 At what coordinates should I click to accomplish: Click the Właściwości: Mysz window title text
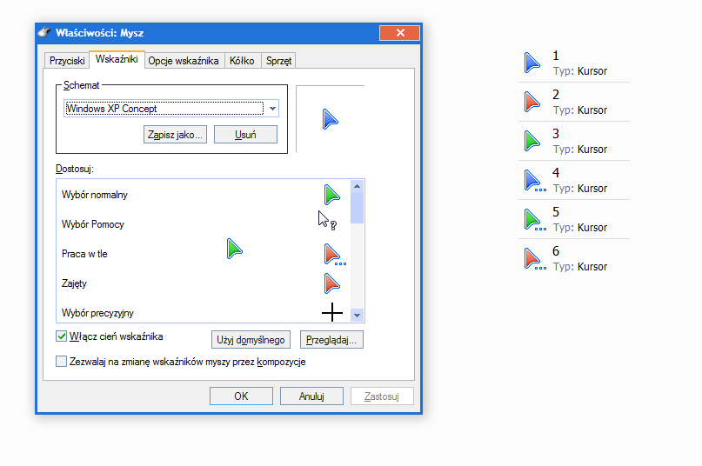tap(99, 33)
